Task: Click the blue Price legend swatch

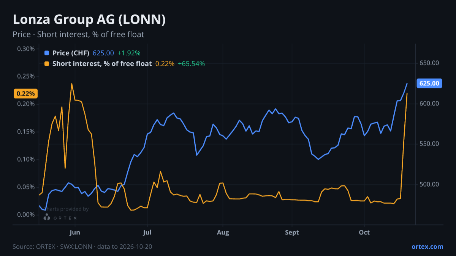Action: [47, 53]
